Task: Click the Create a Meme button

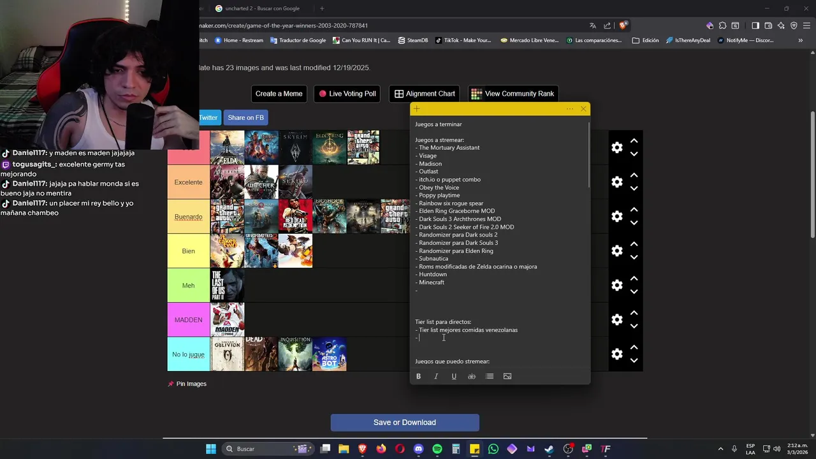Action: (279, 94)
